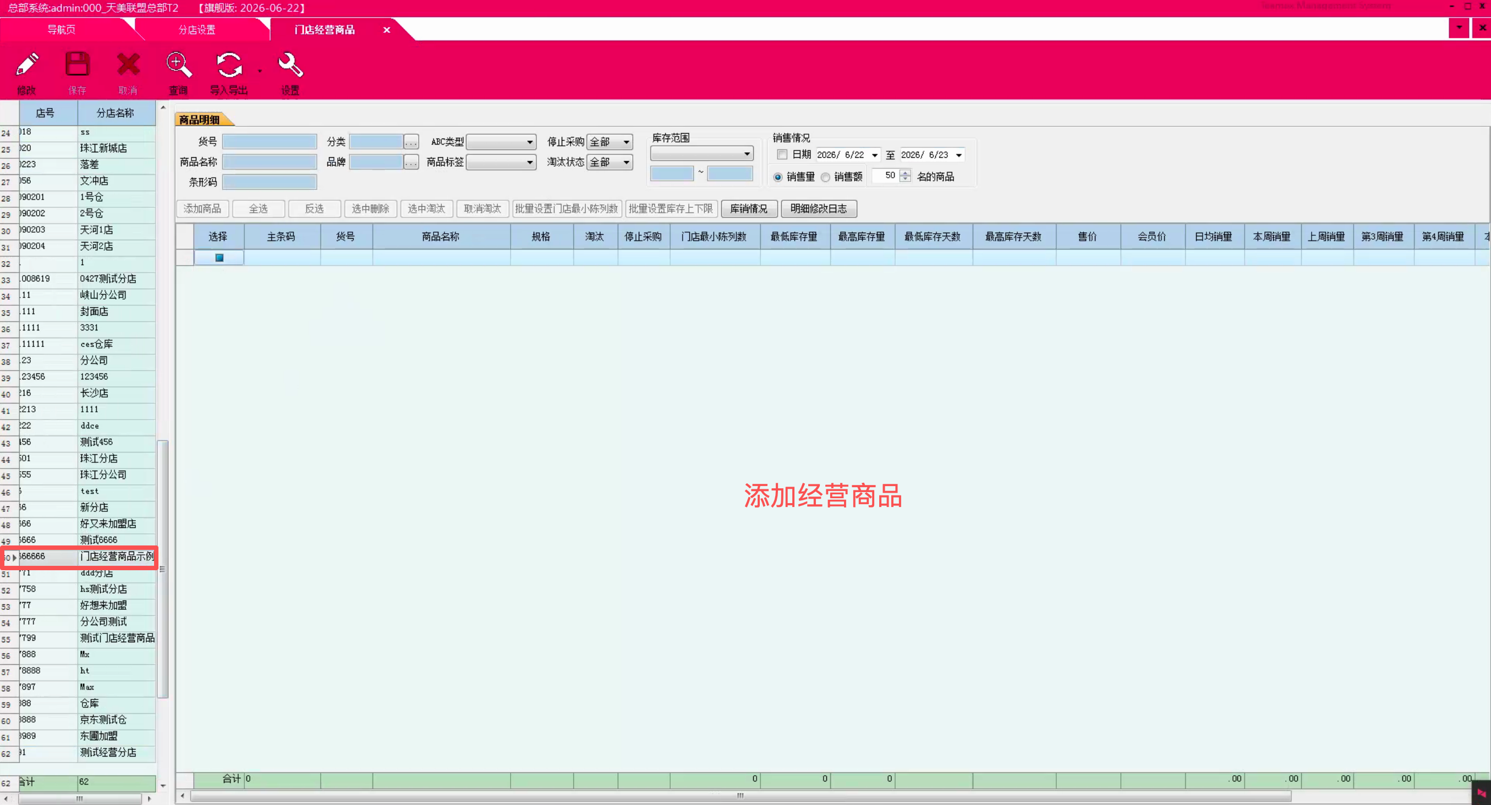The height and width of the screenshot is (805, 1491).
Task: Open the 停止采购 combo box
Action: (610, 142)
